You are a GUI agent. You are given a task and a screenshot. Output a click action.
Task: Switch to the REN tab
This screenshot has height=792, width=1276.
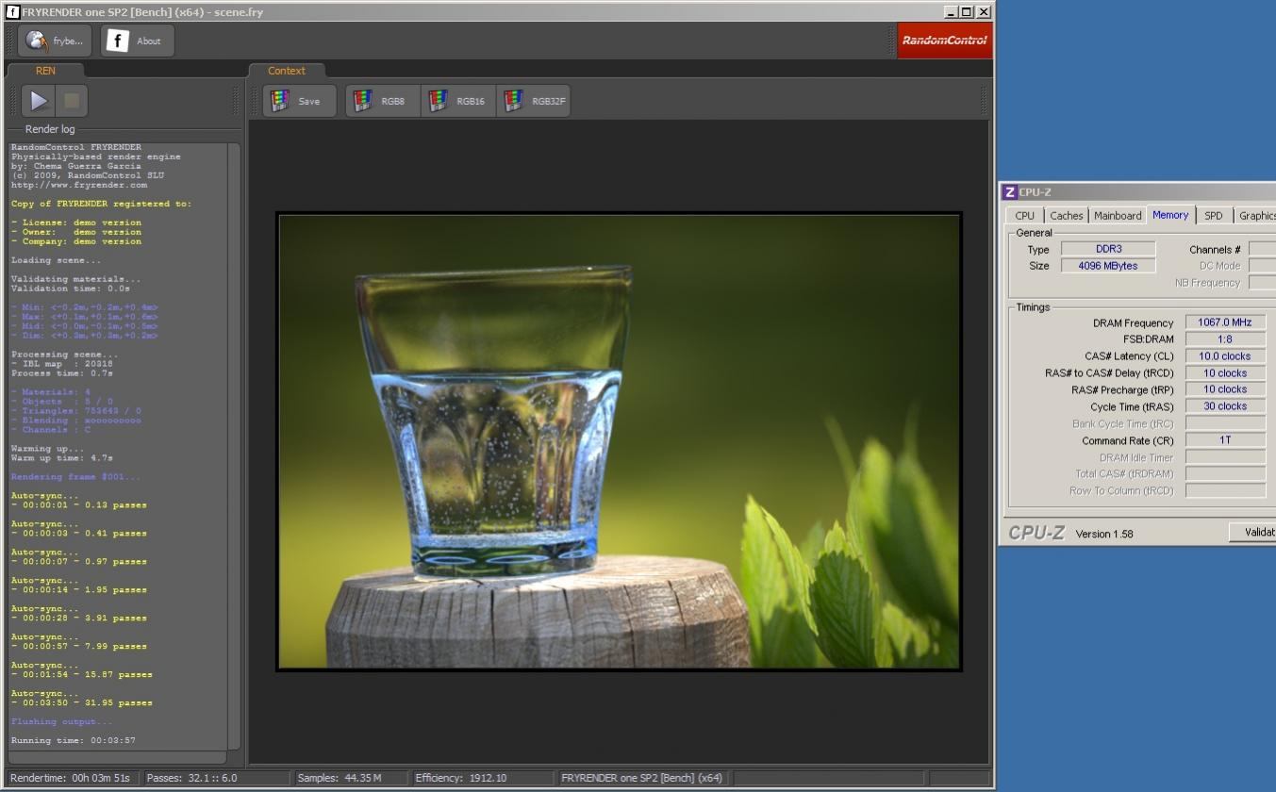pyautogui.click(x=45, y=71)
